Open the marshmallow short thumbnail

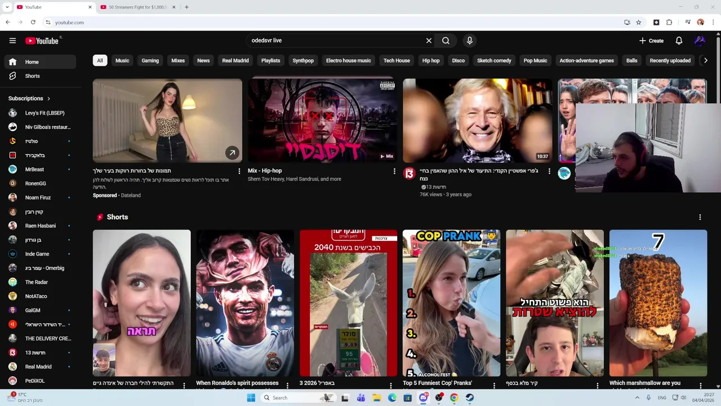click(658, 303)
